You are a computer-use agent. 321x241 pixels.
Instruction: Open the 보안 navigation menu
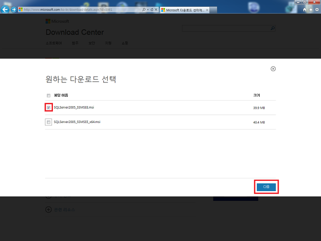[92, 43]
